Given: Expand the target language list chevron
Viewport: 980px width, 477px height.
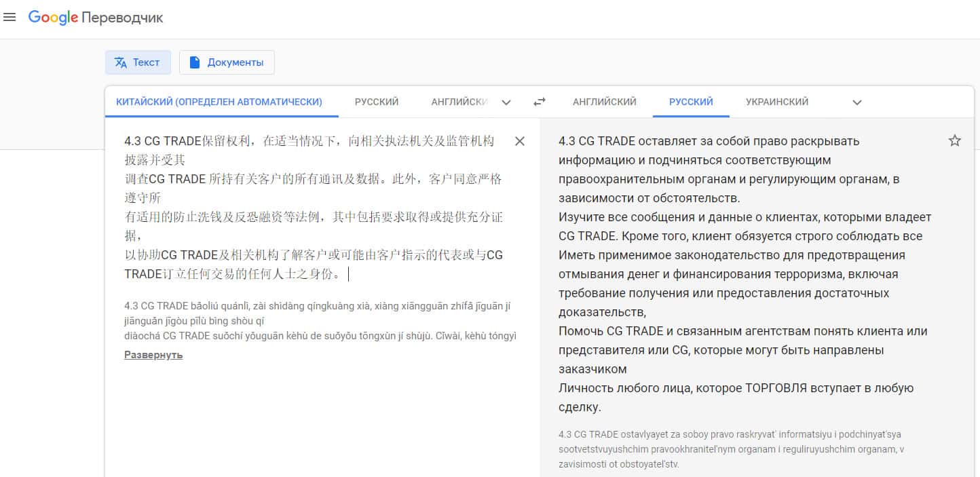Looking at the screenshot, I should point(856,102).
